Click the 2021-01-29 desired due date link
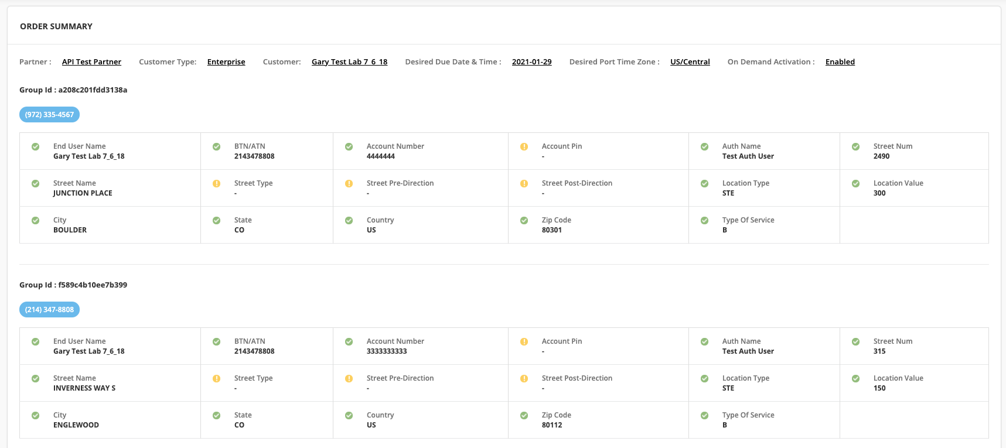The height and width of the screenshot is (448, 1006). pyautogui.click(x=531, y=61)
